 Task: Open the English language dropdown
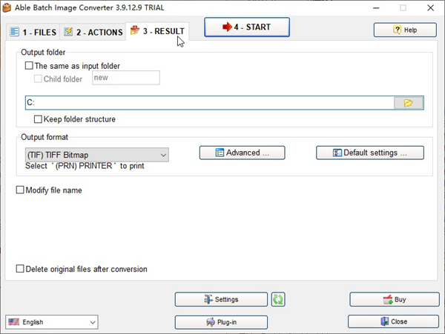tap(52, 322)
